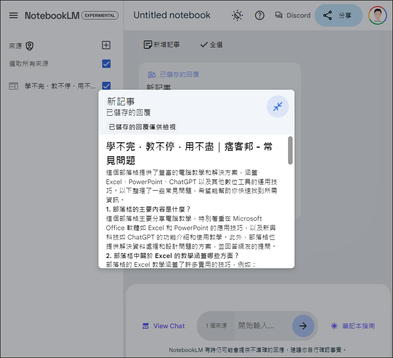The height and width of the screenshot is (358, 393).
Task: Click the source document icon in sidebar
Action: [x=13, y=86]
